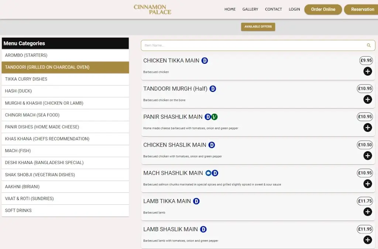Open the LOGIN link
The width and height of the screenshot is (378, 249).
coord(294,9)
